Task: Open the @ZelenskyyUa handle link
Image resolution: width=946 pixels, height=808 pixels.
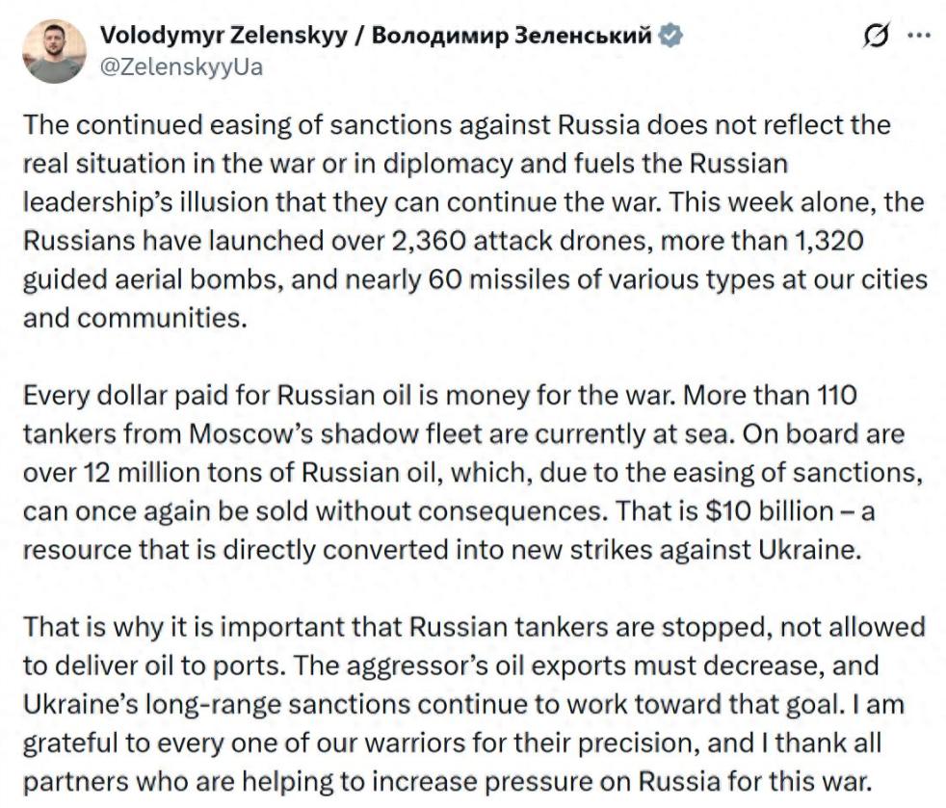Action: (x=181, y=67)
